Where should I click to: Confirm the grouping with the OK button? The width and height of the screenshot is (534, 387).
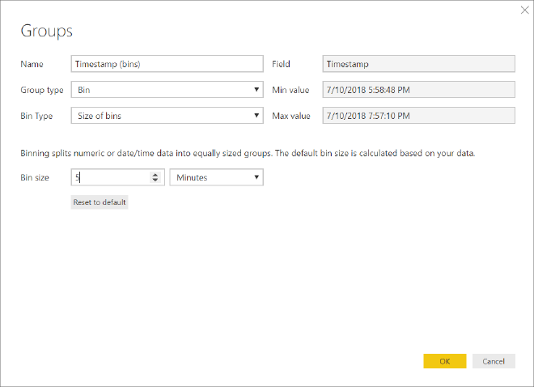444,361
